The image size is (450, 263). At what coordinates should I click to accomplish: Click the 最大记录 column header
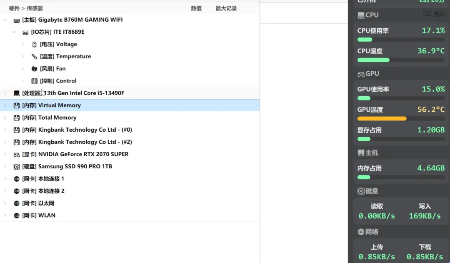[x=226, y=8]
